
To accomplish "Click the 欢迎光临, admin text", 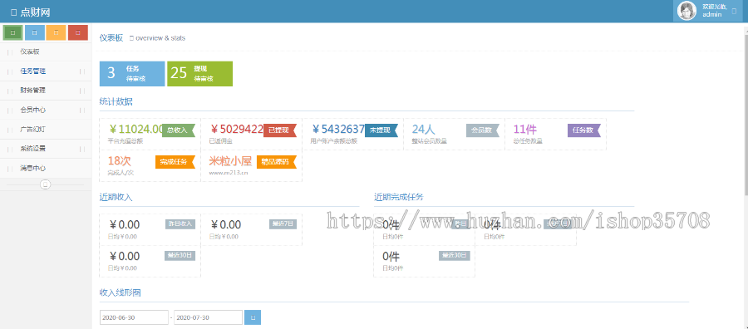I will [714, 11].
